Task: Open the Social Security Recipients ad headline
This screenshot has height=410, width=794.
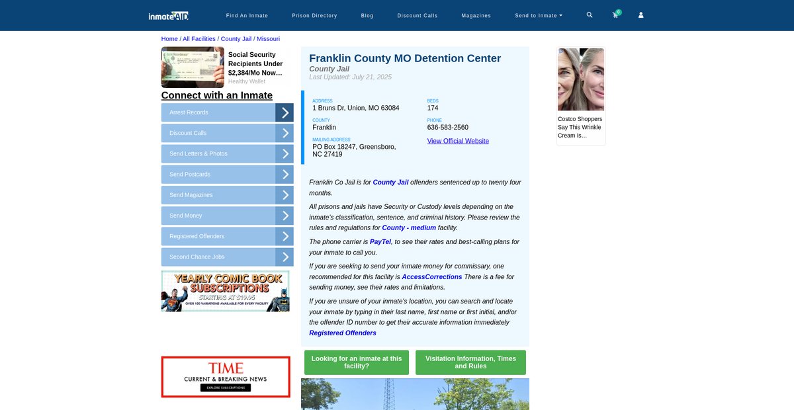Action: click(x=255, y=64)
